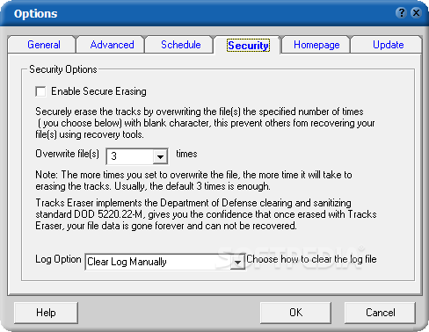
Task: Confirm settings with the OK button
Action: [x=295, y=313]
